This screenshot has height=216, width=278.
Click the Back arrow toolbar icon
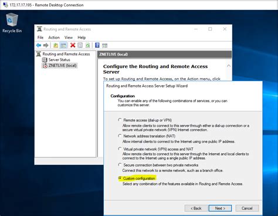[x=39, y=45]
